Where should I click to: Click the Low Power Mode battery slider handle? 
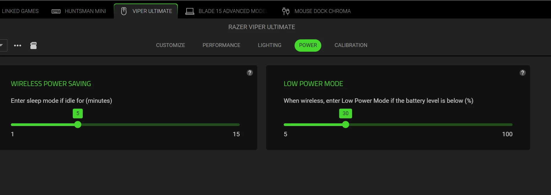(x=346, y=125)
